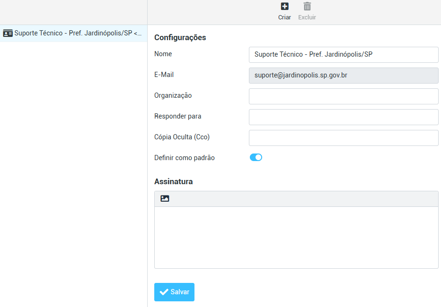441x307 pixels.
Task: Click the Nome field label
Action: pyautogui.click(x=163, y=54)
